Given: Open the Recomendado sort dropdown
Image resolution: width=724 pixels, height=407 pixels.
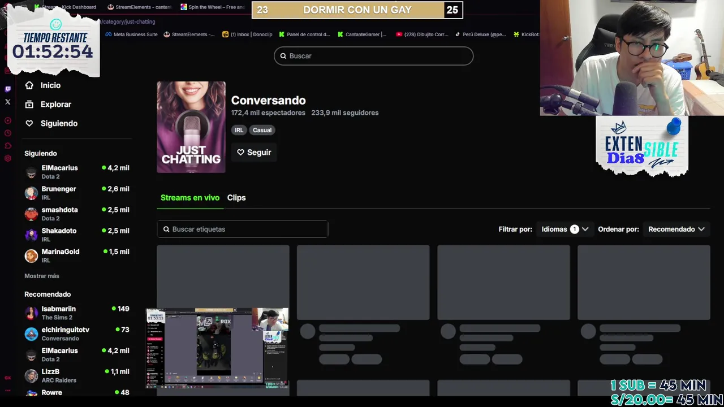Looking at the screenshot, I should pos(676,229).
